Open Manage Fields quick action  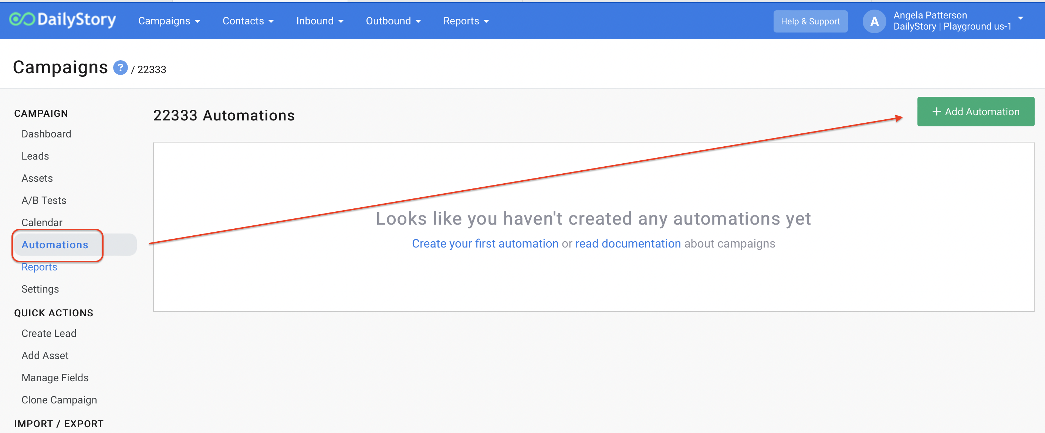click(55, 378)
